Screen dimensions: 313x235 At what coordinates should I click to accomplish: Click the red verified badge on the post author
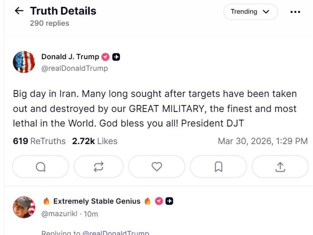(105, 57)
